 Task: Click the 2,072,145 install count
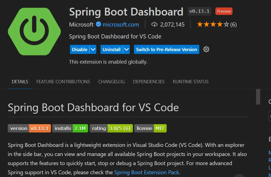pos(172,25)
